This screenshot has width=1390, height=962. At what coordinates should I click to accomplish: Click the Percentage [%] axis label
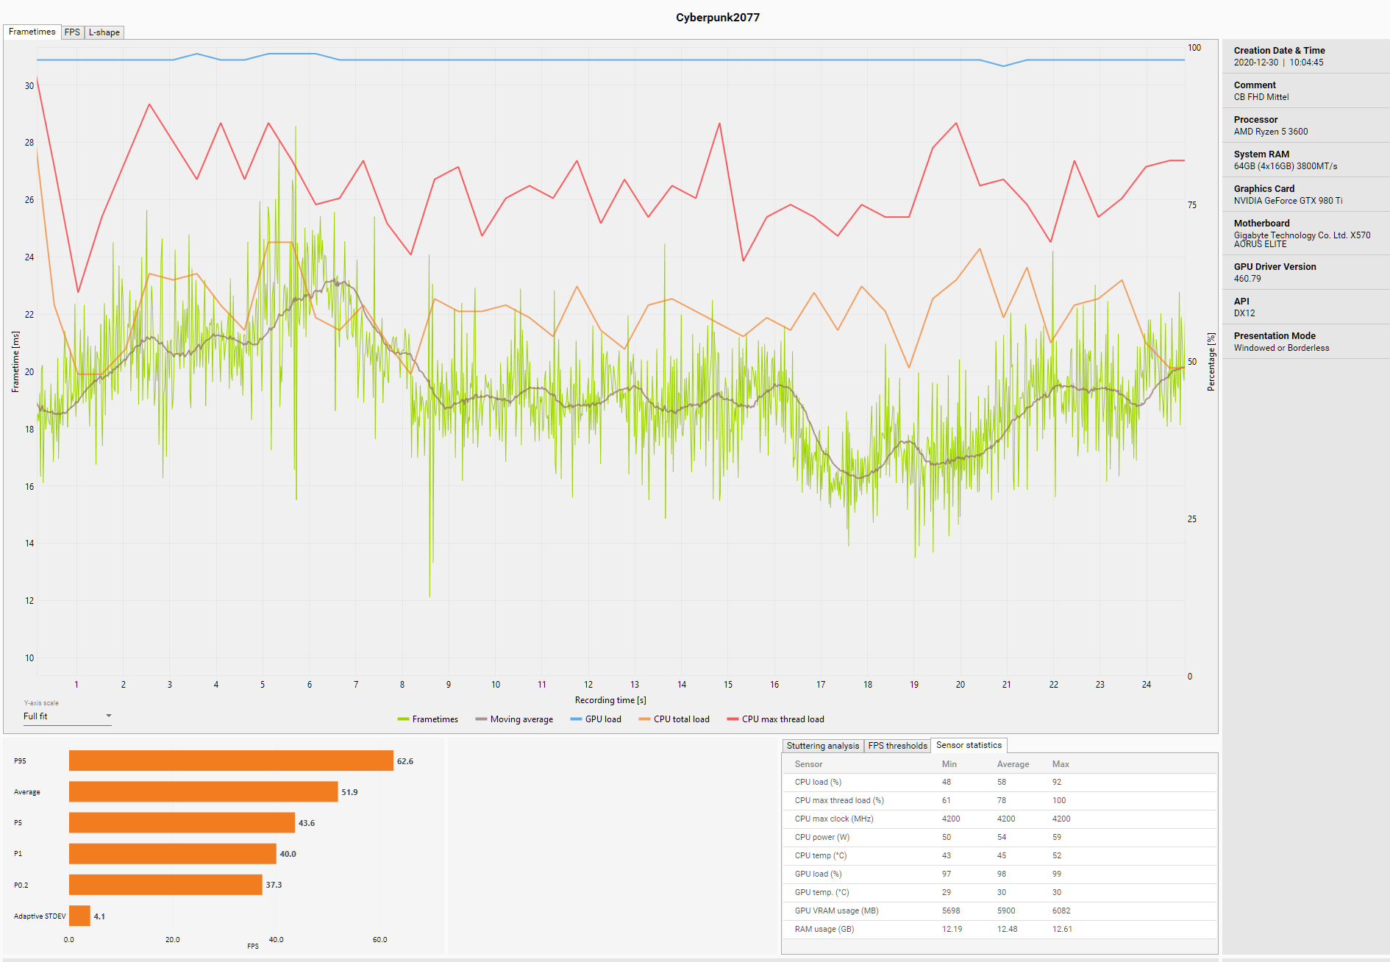1211,362
